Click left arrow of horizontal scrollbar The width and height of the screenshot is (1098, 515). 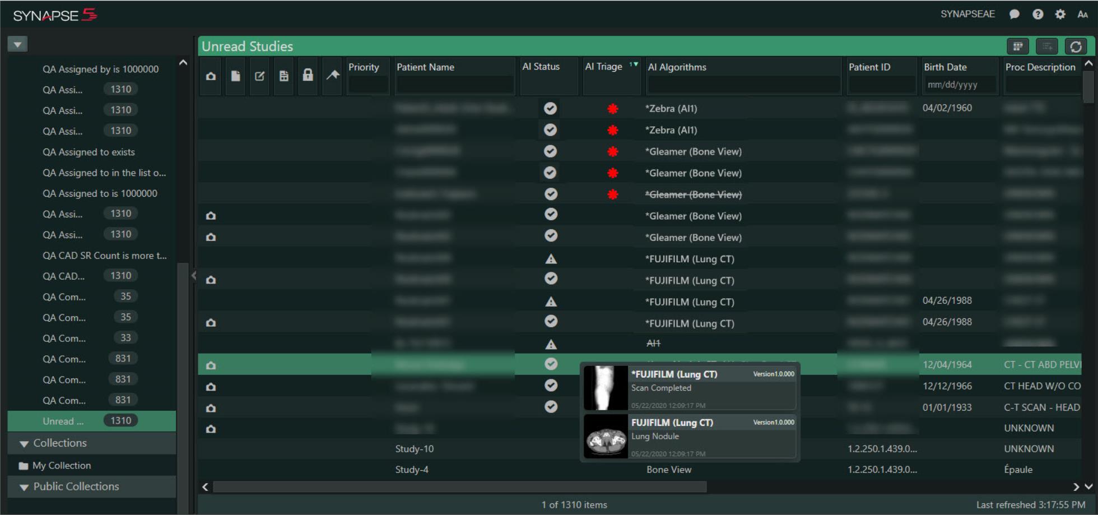(205, 487)
